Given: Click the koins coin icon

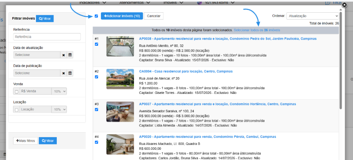Looking at the screenshot, I should 200,2.
